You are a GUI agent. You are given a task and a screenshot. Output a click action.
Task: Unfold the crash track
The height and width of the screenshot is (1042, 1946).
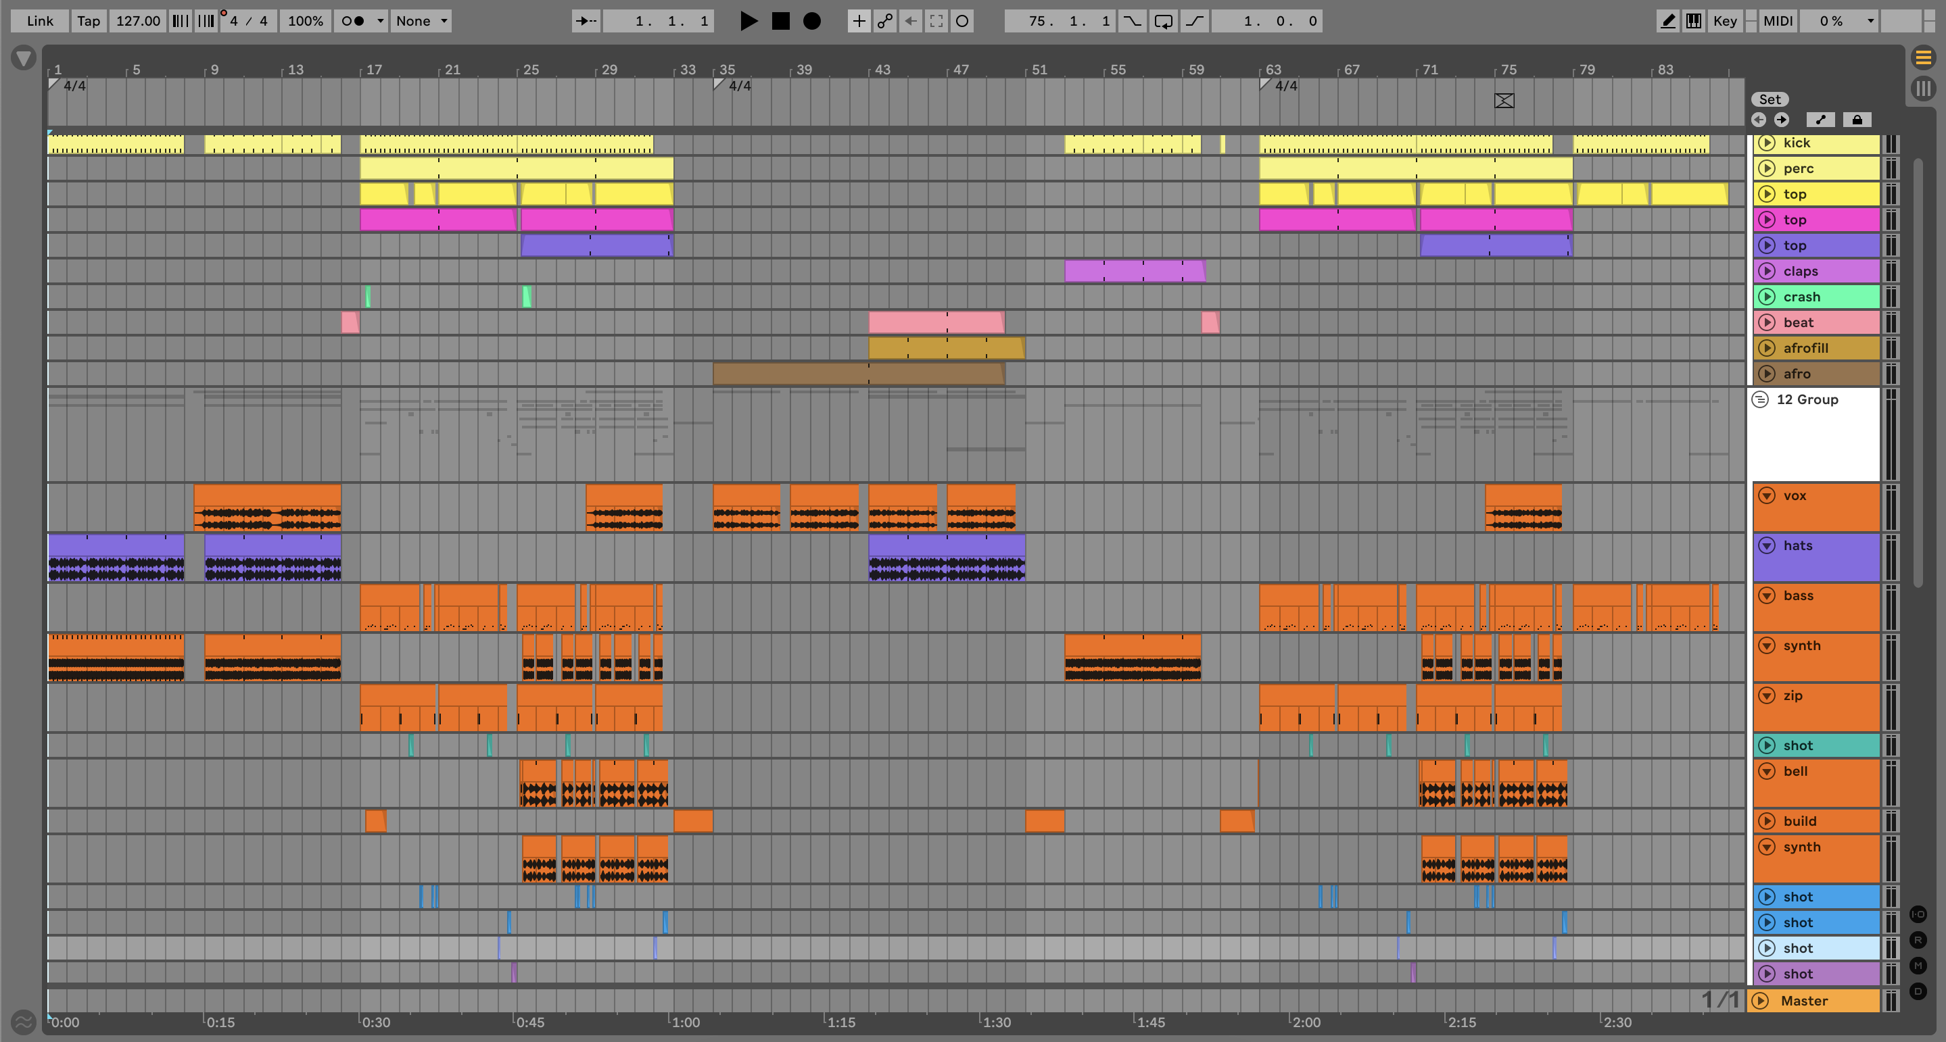click(1766, 297)
